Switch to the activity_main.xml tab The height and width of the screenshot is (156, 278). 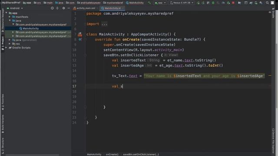pos(85,8)
